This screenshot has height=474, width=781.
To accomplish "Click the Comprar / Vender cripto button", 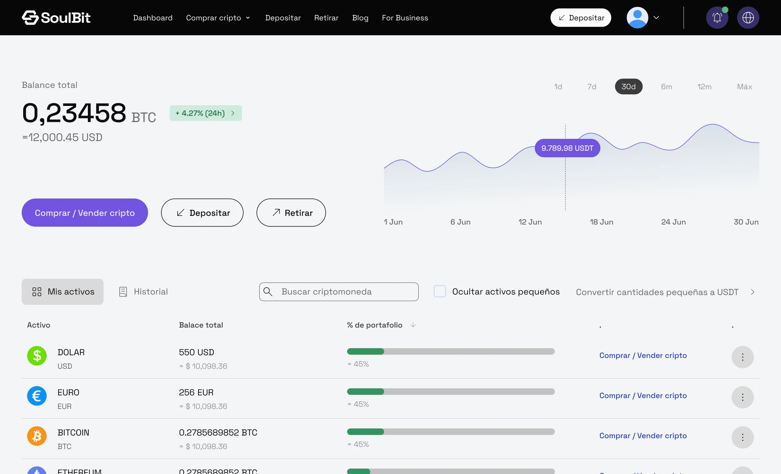I will tap(85, 213).
